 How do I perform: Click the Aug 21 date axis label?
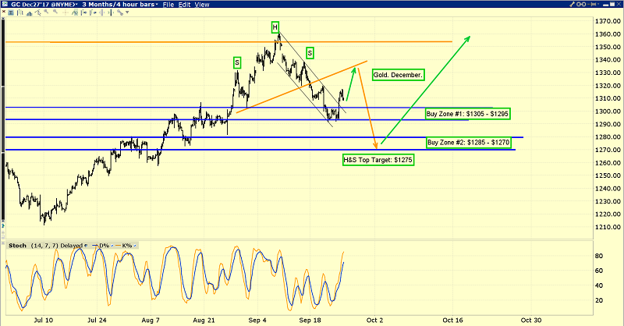(x=204, y=320)
